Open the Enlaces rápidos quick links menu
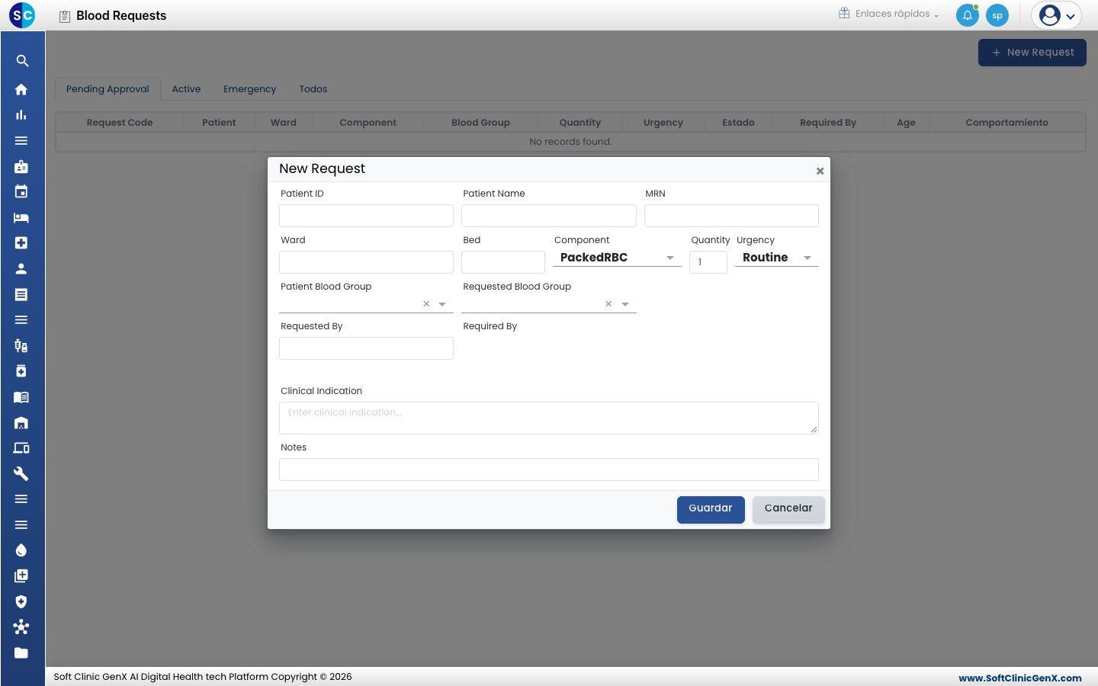Image resolution: width=1098 pixels, height=686 pixels. [888, 14]
